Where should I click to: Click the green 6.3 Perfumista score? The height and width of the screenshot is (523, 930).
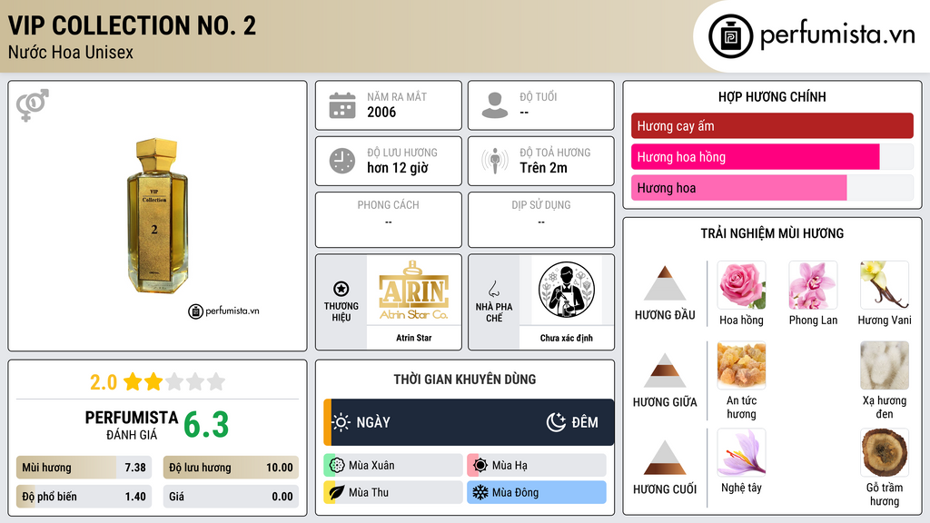(206, 425)
